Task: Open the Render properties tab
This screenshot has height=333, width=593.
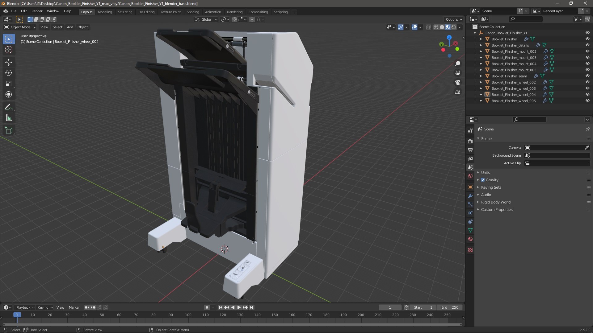Action: (470, 141)
